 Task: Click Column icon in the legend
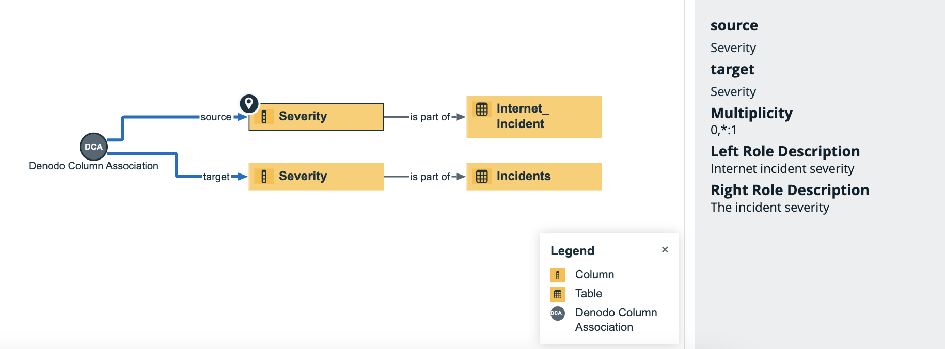pos(558,275)
